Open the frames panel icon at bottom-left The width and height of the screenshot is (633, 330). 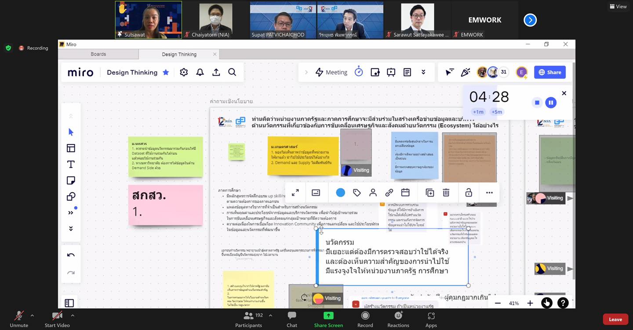69,303
